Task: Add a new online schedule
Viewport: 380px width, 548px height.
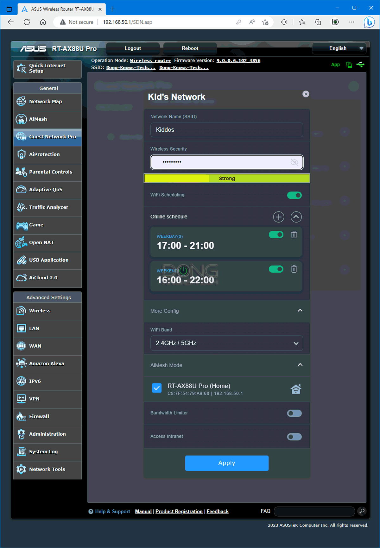Action: click(279, 217)
